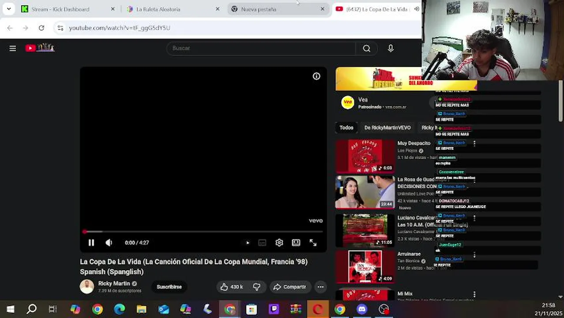Open the Ricky Martin channel name link
Screen dimensions: 564x318
point(114,284)
